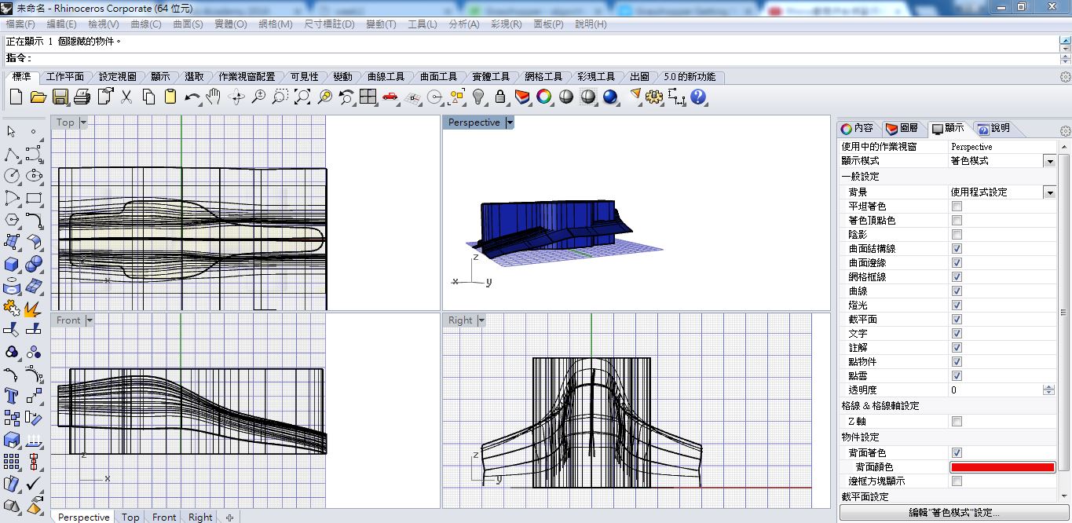
Task: Select the Pan hand tool
Action: pos(214,97)
